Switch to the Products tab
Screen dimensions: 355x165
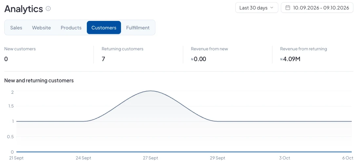tap(71, 27)
